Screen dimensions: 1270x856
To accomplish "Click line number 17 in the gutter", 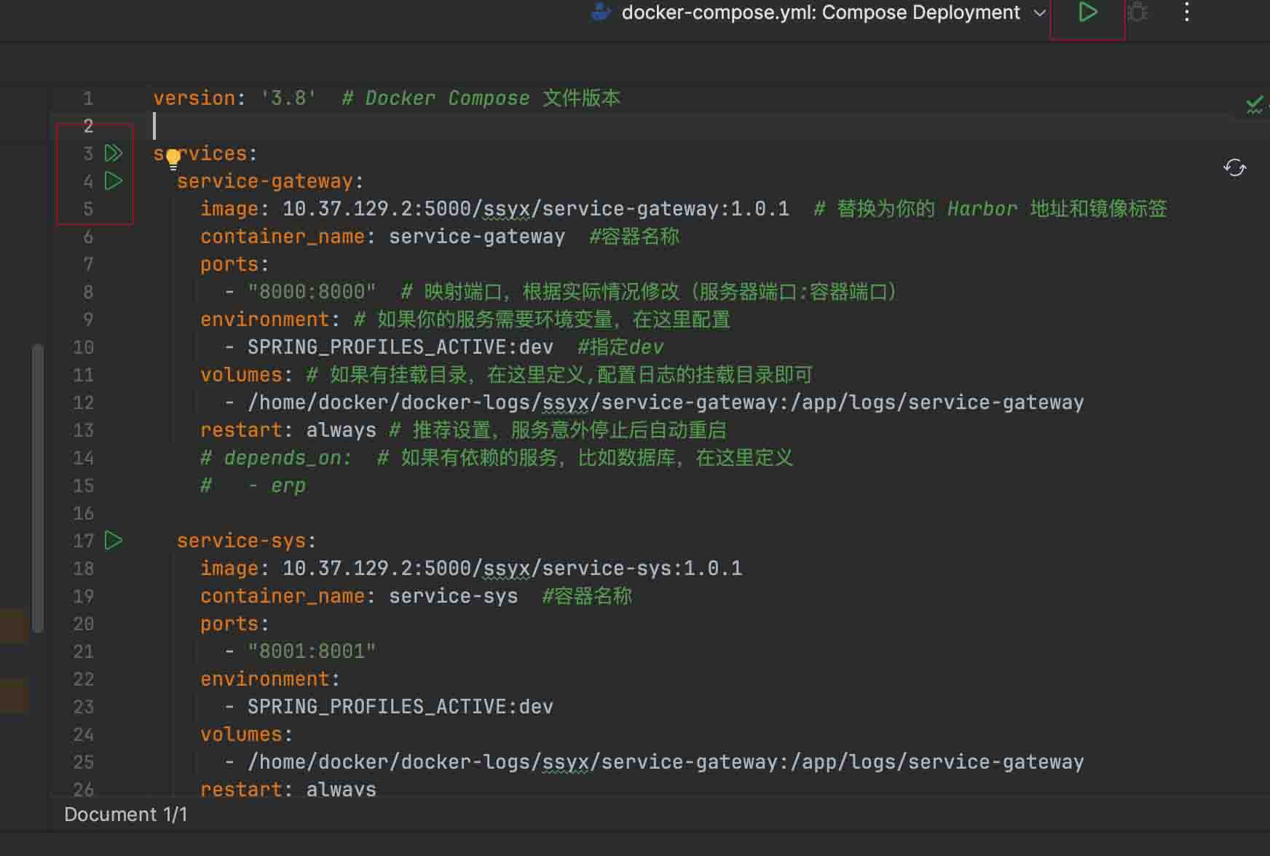I will pos(84,541).
